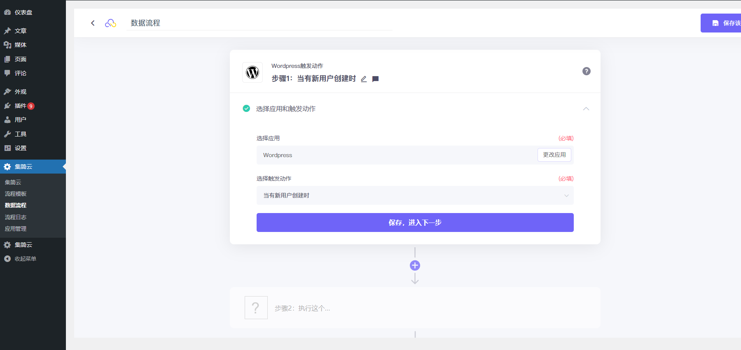Click the 选择应用和触发动作 section header
This screenshot has height=350, width=741.
415,109
